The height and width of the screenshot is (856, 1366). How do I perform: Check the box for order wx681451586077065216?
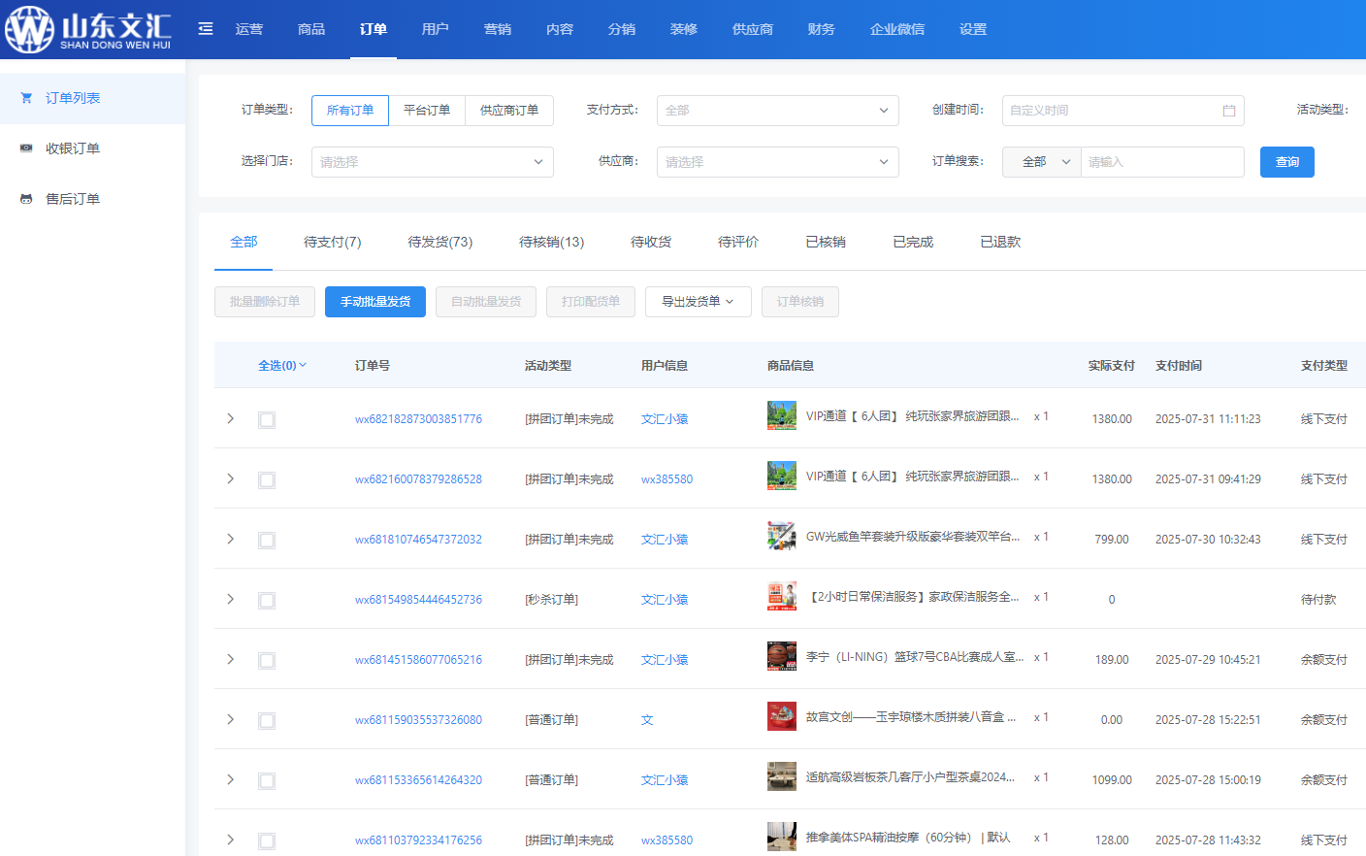click(x=267, y=661)
